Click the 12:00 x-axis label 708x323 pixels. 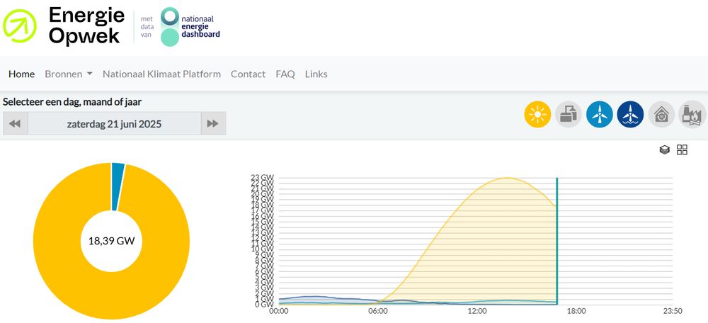pos(476,311)
